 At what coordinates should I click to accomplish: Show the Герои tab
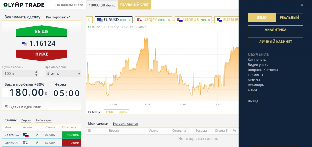point(26,120)
